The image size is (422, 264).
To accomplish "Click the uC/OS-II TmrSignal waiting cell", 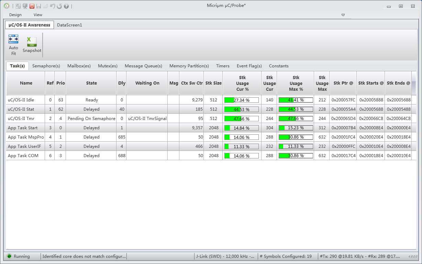I will pos(147,119).
